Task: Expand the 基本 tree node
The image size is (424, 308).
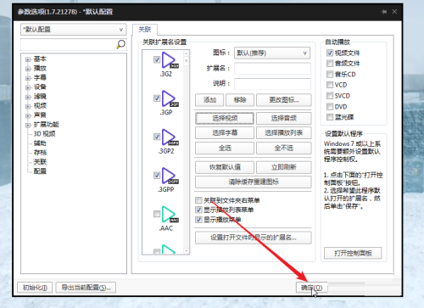Action: 28,59
